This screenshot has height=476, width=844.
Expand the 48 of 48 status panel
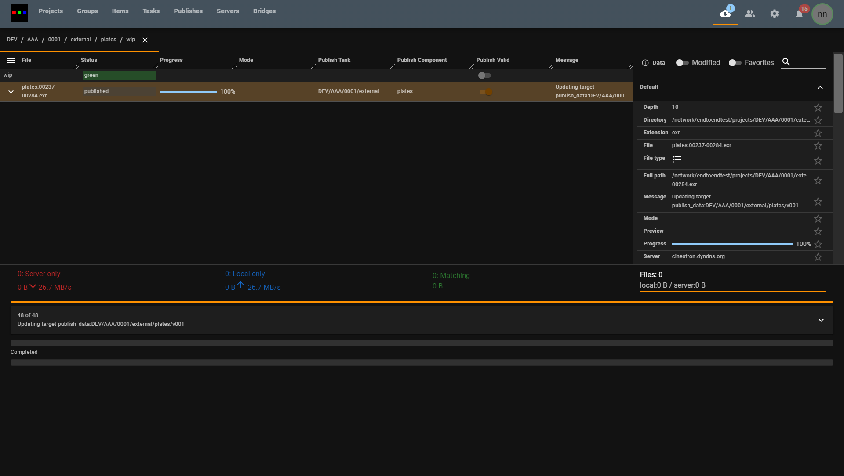[x=821, y=320]
